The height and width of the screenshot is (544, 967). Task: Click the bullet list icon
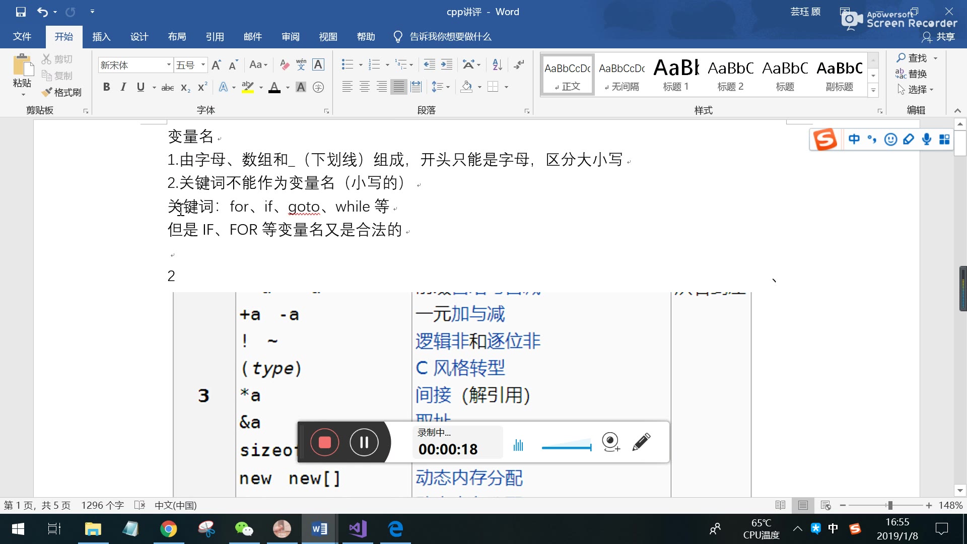tap(347, 64)
